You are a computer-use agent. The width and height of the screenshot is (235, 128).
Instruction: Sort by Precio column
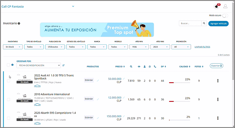pos(120,66)
